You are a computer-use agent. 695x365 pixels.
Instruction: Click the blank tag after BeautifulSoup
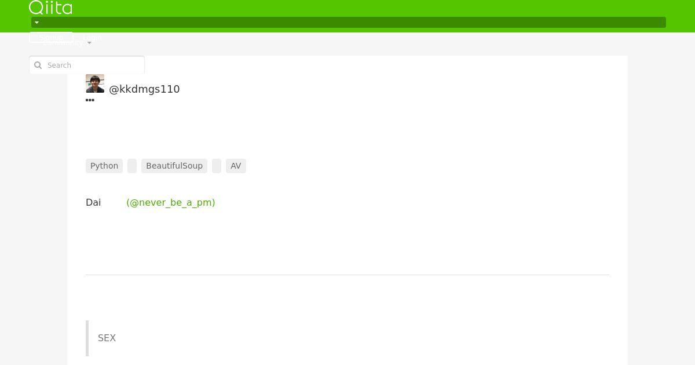(217, 166)
